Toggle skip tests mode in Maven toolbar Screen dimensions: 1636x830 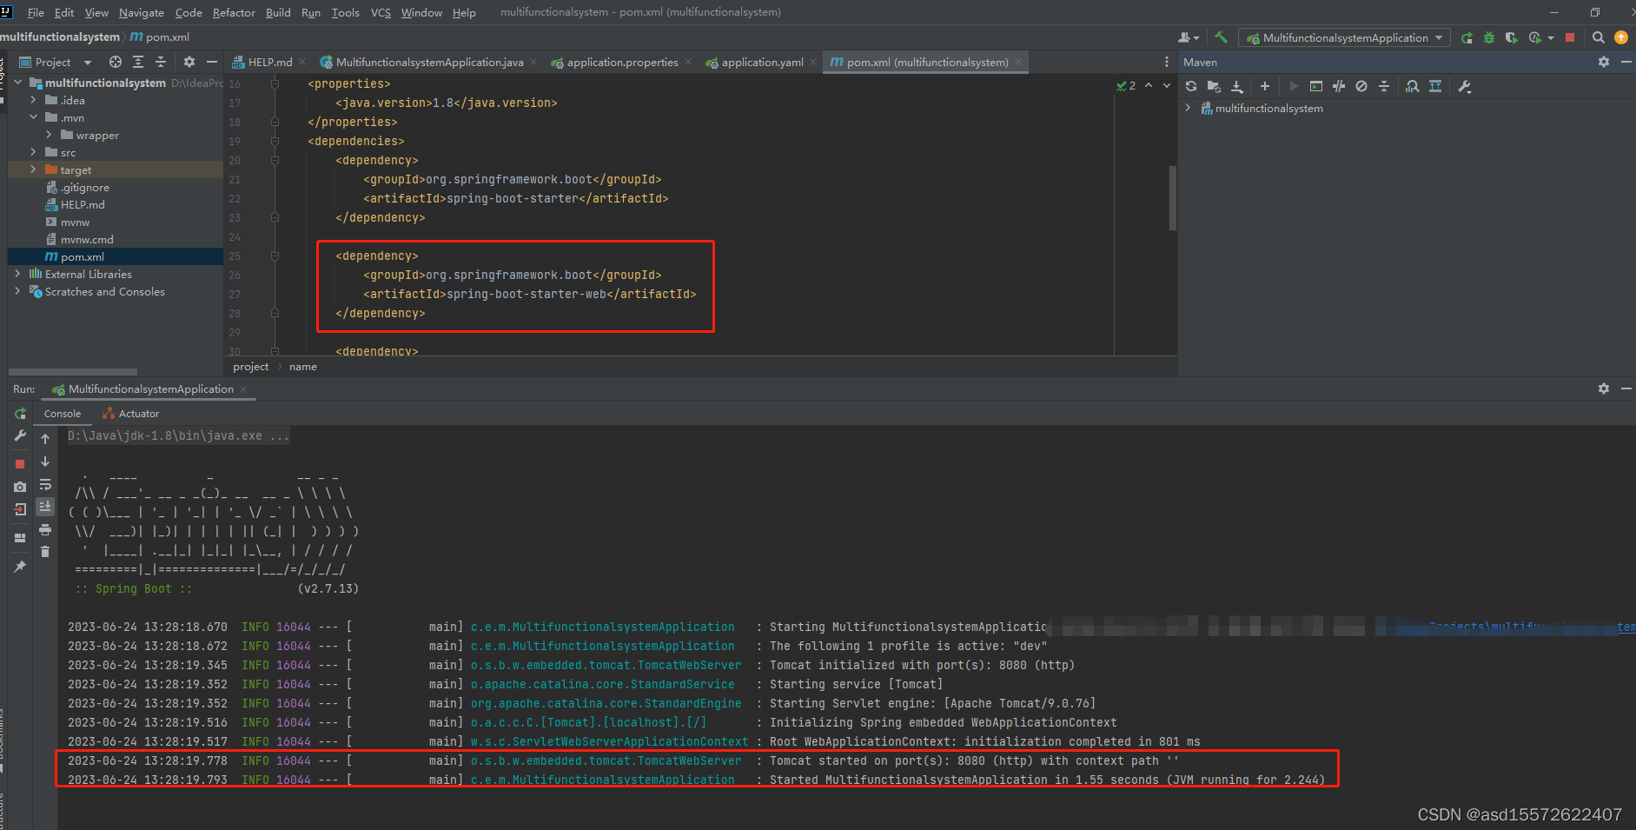[1339, 86]
